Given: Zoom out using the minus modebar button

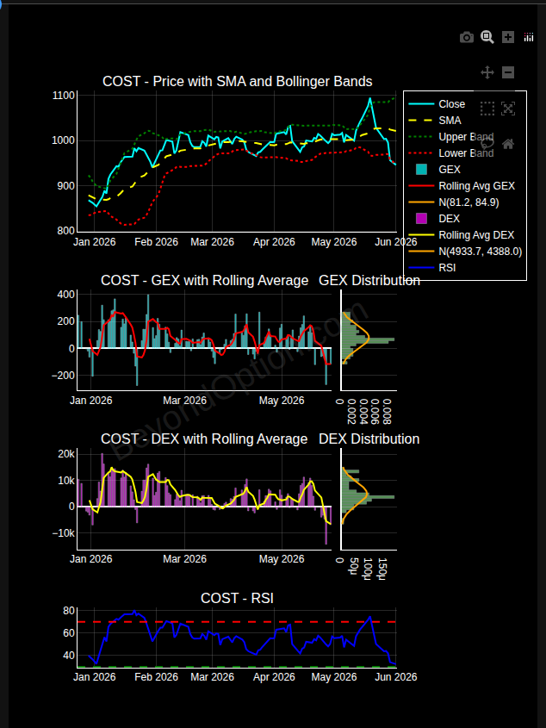Looking at the screenshot, I should coord(508,72).
